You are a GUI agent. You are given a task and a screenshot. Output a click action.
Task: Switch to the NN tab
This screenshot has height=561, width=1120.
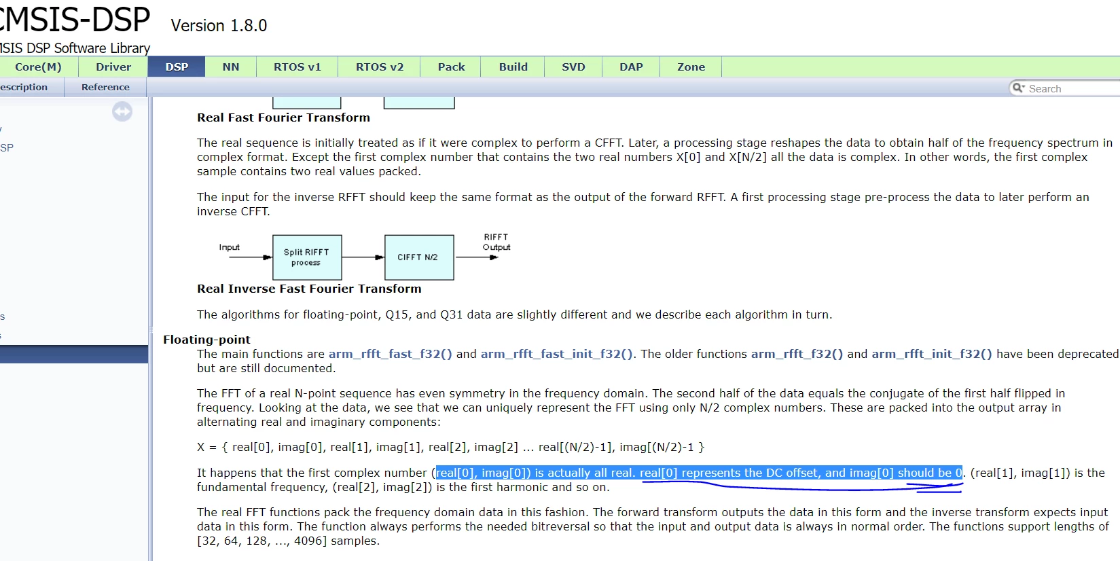[x=231, y=67]
